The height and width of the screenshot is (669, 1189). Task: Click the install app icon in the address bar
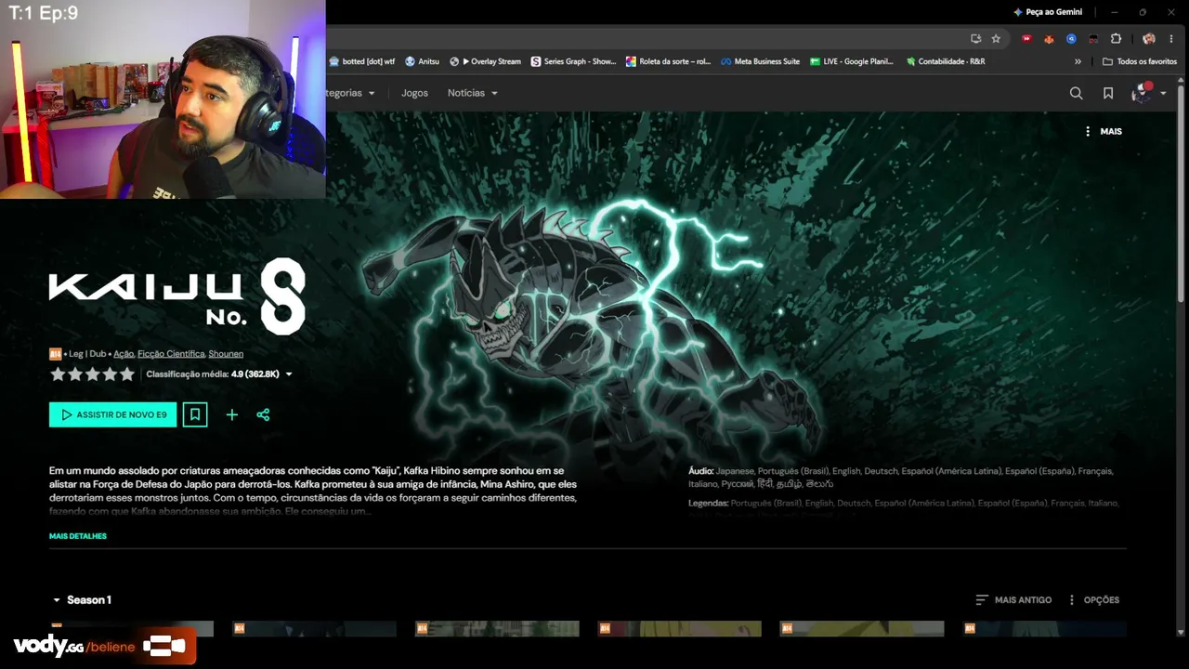(x=975, y=39)
